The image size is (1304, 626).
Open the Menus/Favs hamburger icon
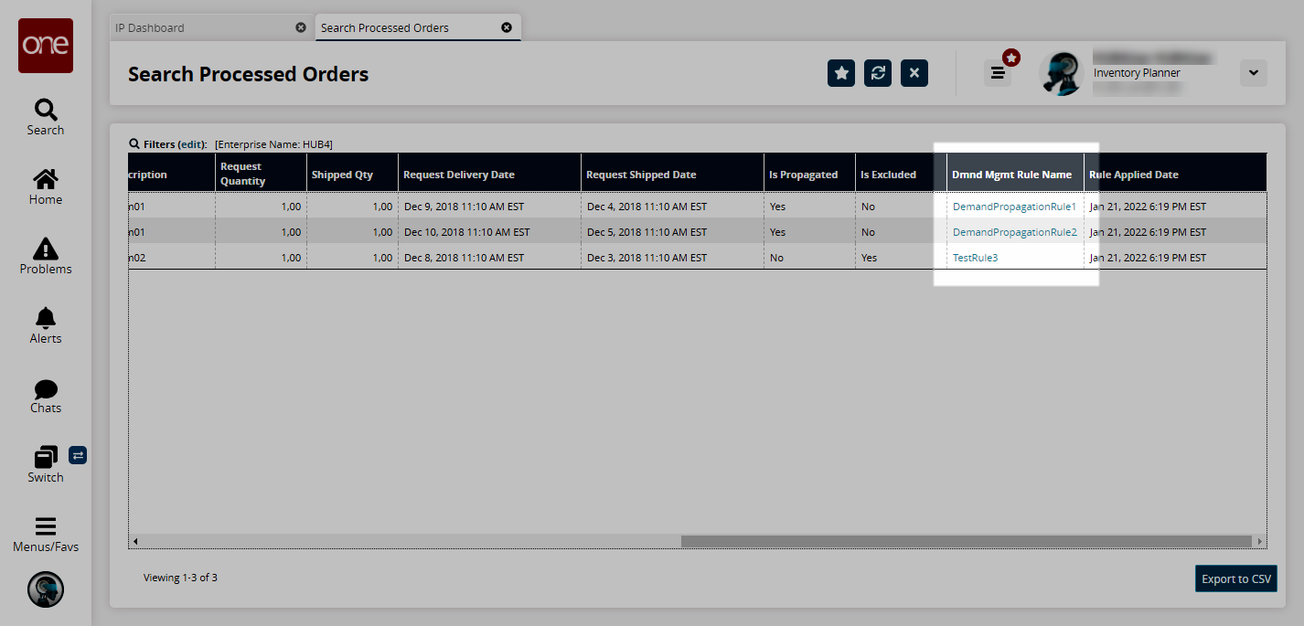point(46,526)
